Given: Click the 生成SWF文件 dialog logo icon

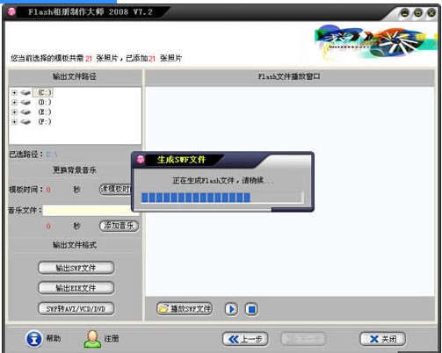Looking at the screenshot, I should pos(141,159).
